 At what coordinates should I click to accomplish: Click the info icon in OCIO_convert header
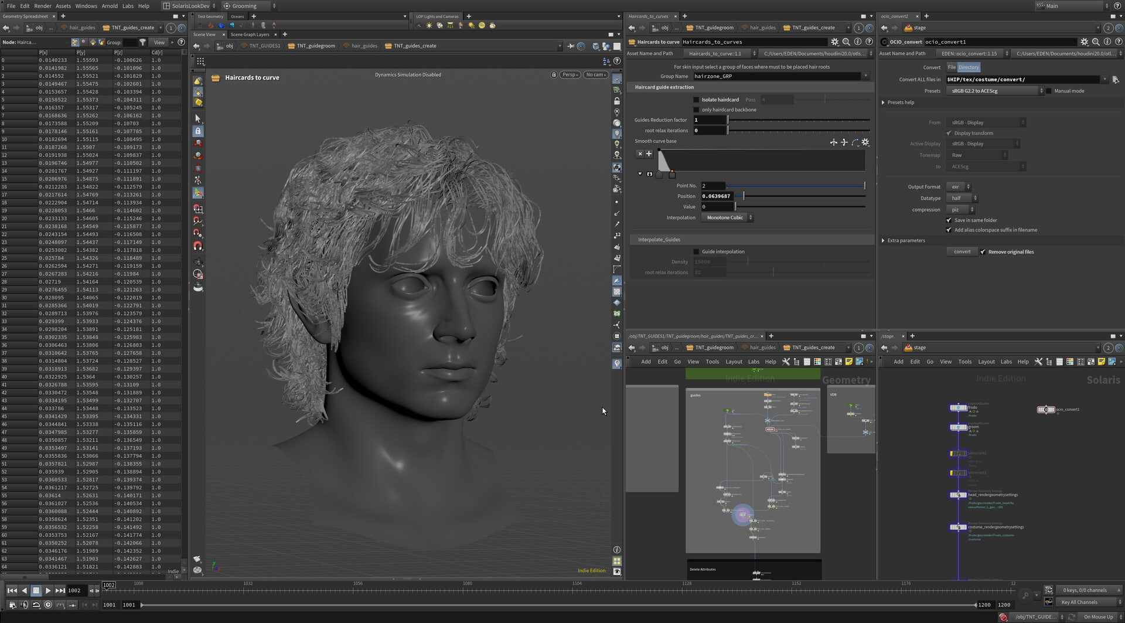[1107, 42]
